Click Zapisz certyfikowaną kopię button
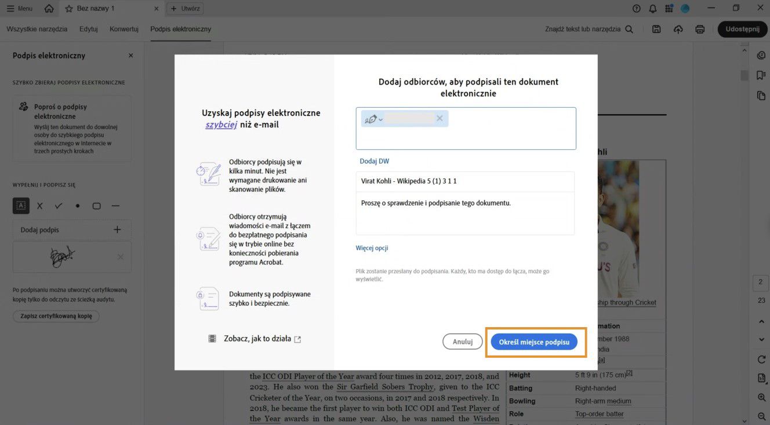 pyautogui.click(x=56, y=316)
